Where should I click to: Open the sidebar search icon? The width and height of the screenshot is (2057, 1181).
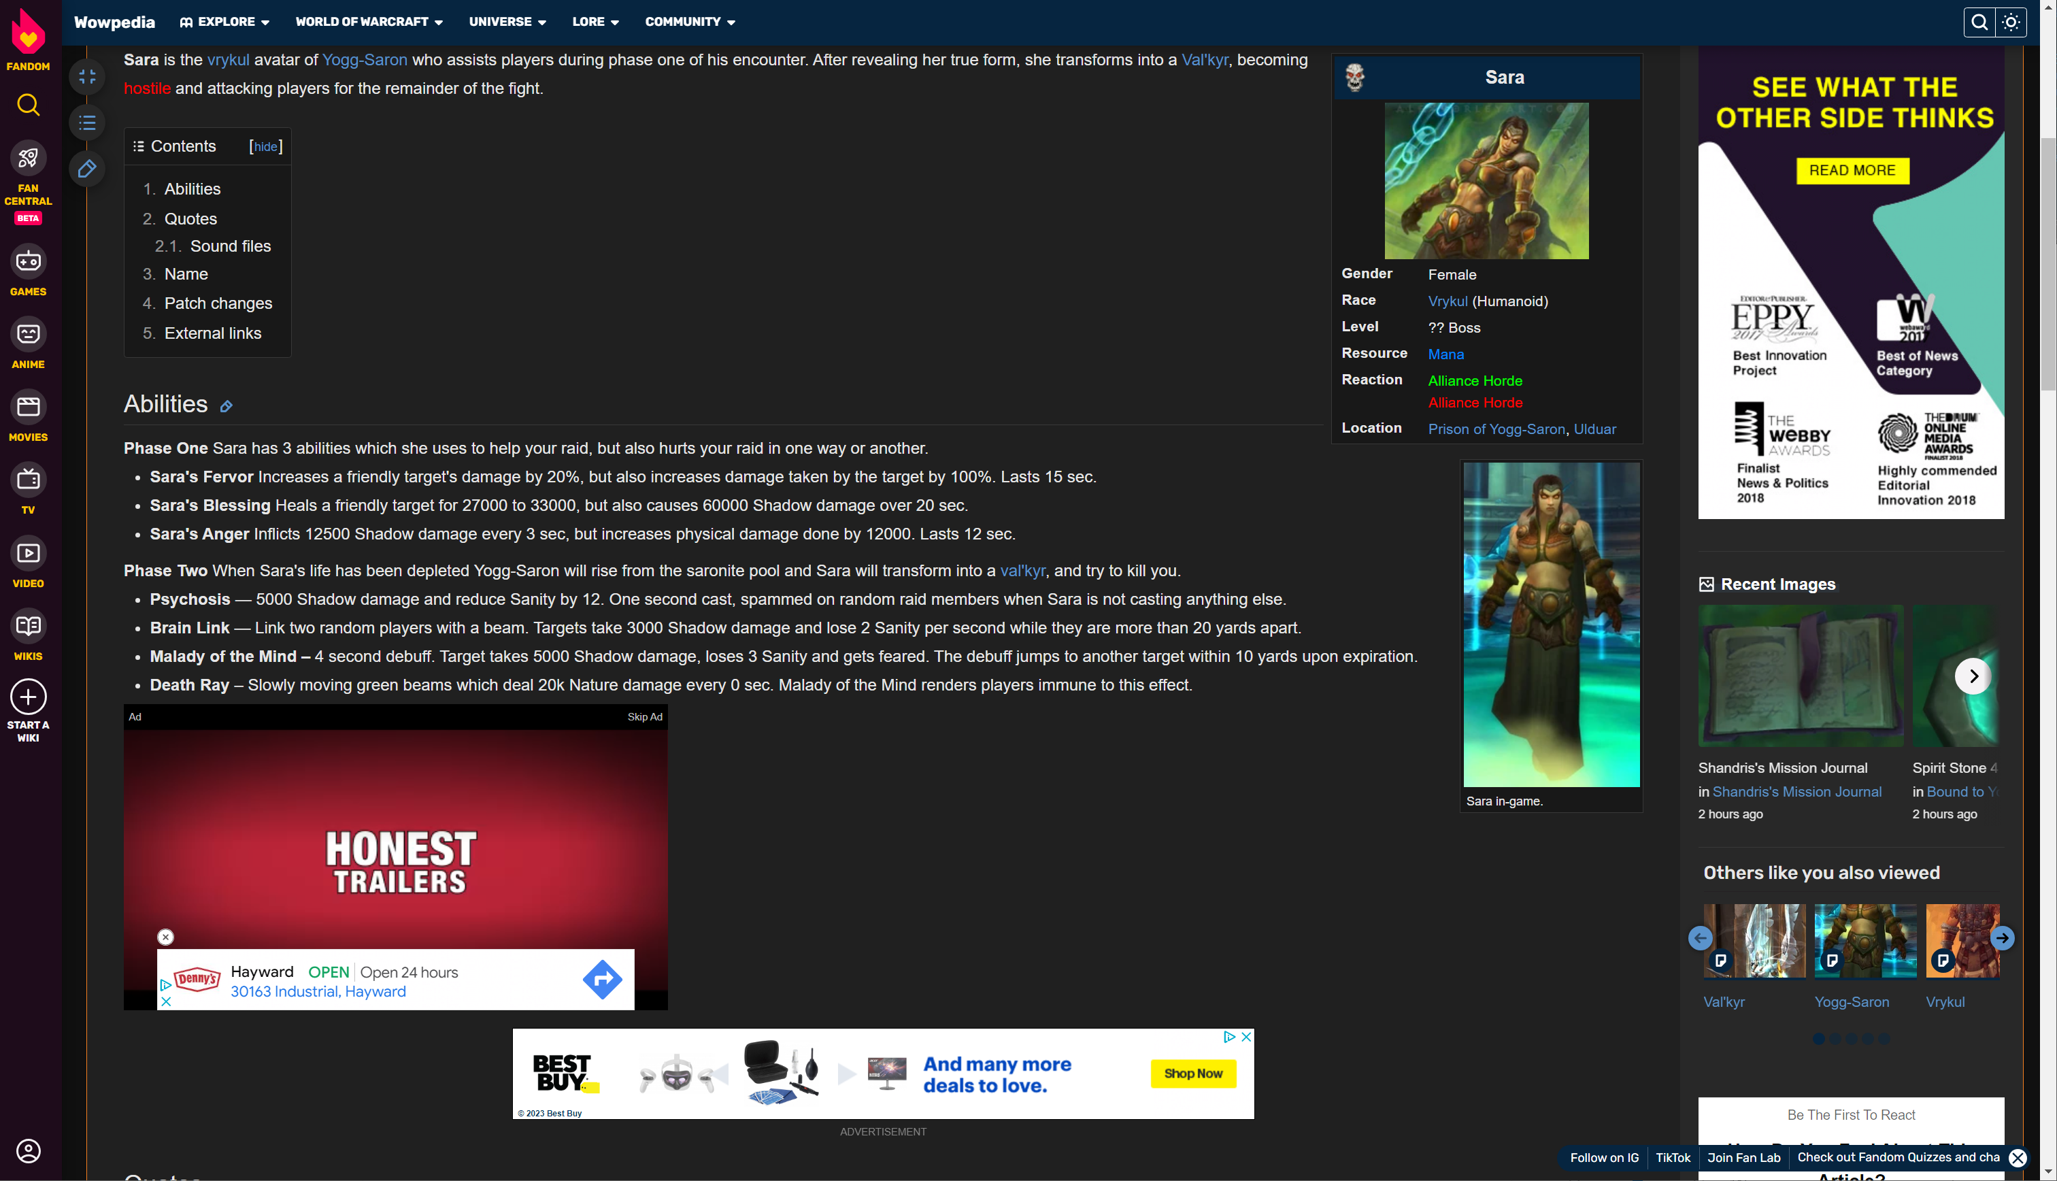(x=29, y=105)
